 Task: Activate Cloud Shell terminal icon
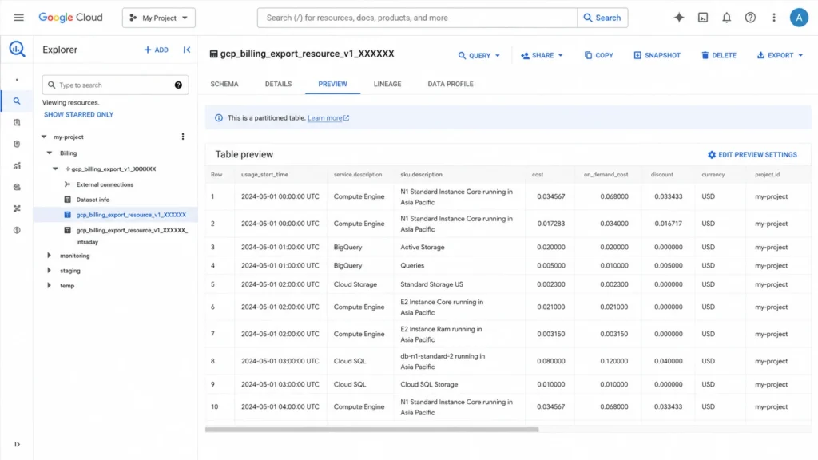point(703,18)
